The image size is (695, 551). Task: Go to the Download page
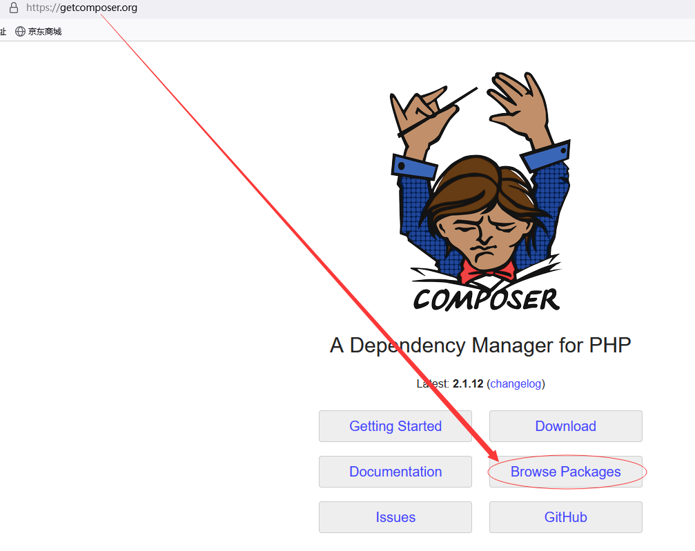(x=565, y=426)
